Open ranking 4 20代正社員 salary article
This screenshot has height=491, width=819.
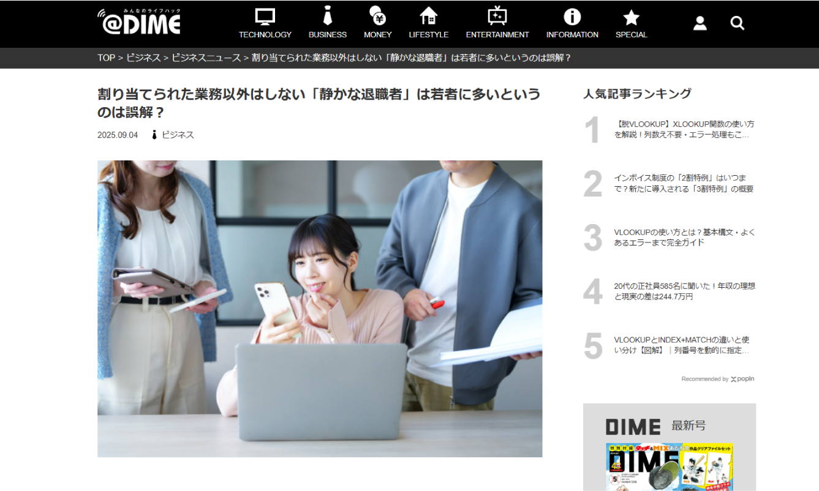coord(684,291)
